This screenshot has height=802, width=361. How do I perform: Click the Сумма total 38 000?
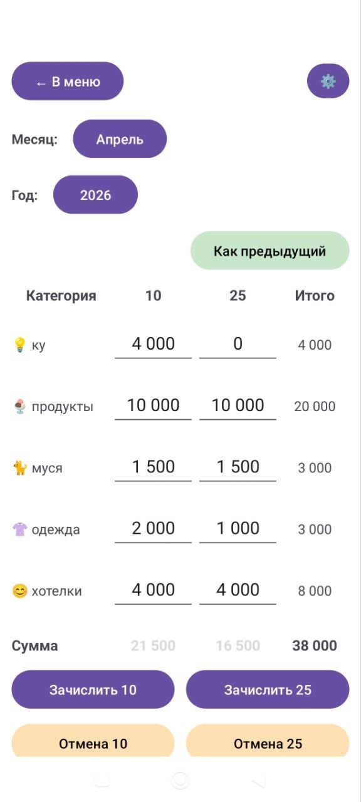pyautogui.click(x=315, y=645)
